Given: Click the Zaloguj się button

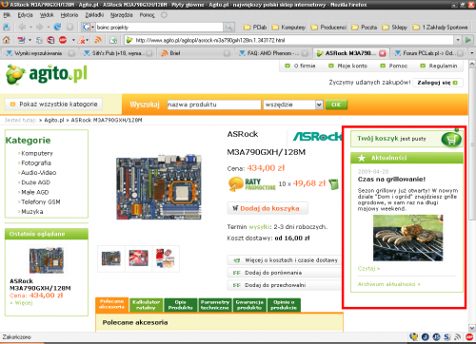Looking at the screenshot, I should click(438, 83).
